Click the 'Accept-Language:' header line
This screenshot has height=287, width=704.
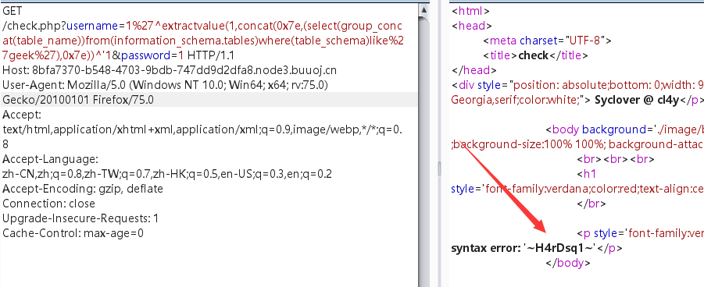pos(50,159)
